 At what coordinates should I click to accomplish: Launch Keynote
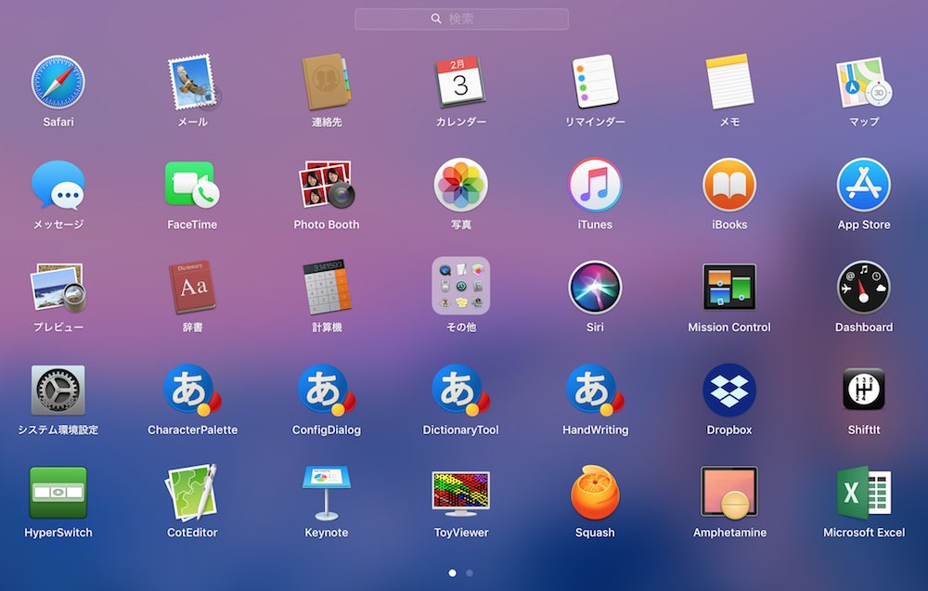(327, 493)
